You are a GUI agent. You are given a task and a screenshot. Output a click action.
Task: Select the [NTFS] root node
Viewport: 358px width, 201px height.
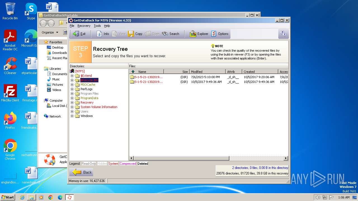[80, 71]
